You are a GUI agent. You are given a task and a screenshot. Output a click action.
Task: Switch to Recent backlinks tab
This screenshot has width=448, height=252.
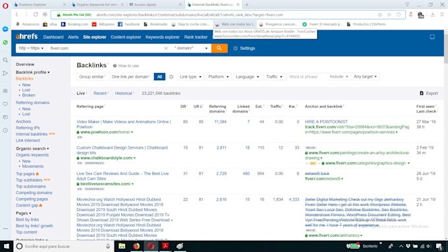[x=100, y=93]
